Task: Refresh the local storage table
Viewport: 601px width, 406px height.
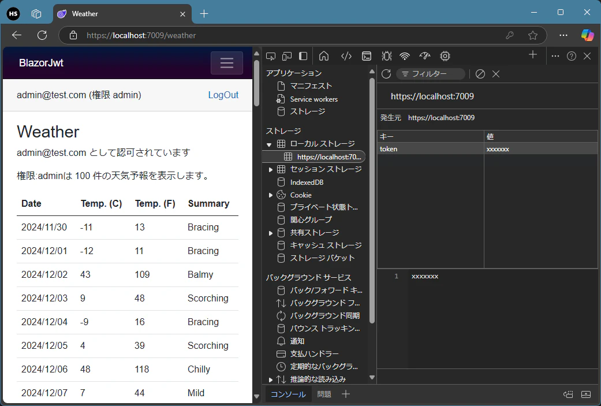Action: pyautogui.click(x=386, y=74)
